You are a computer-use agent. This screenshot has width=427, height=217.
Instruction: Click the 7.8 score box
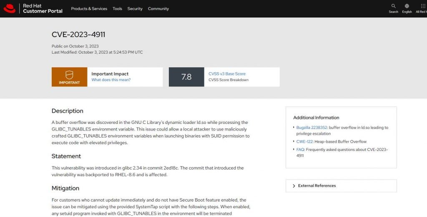pos(186,77)
